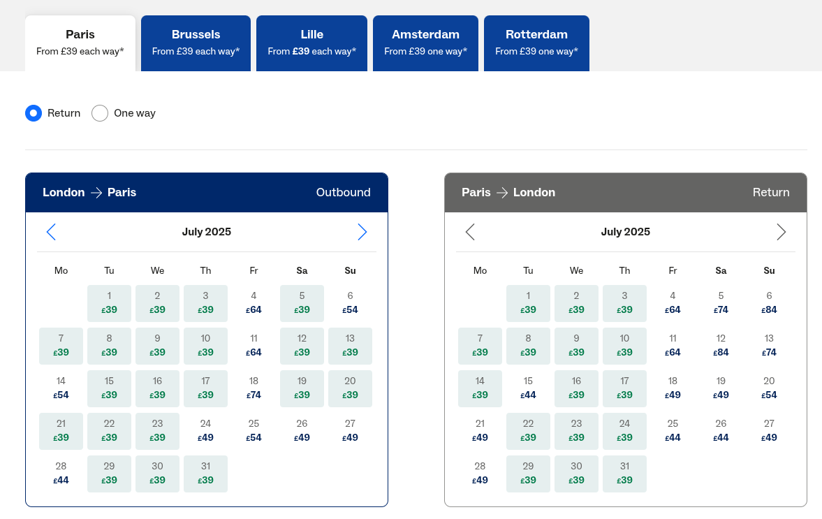The image size is (822, 519).
Task: Go to previous month in Outbound calendar
Action: tap(51, 232)
